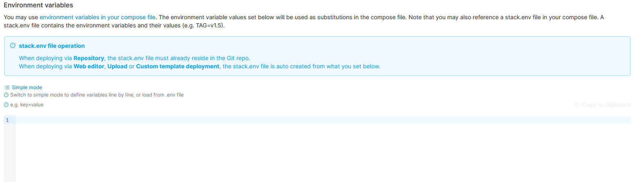Select the stack.env file operation heading

pos(52,46)
